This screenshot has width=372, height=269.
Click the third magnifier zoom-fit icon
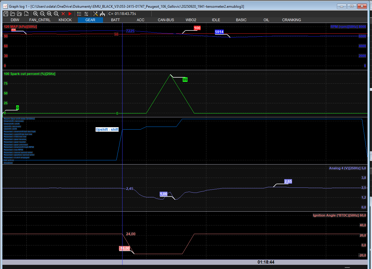coord(49,14)
